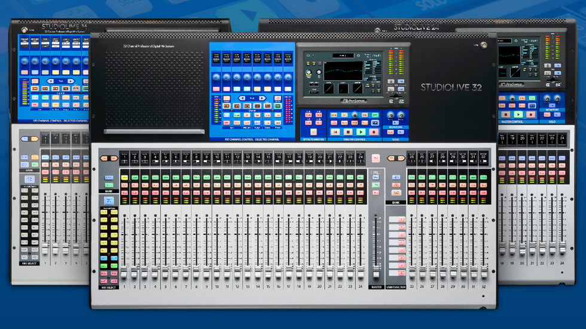
Task: Mute the Master strip with its pink button
Action: pyautogui.click(x=376, y=193)
